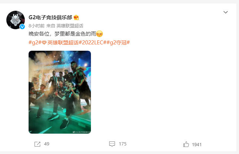The width and height of the screenshot is (239, 154).
Task: Click the repost count 49
Action: 47,144
